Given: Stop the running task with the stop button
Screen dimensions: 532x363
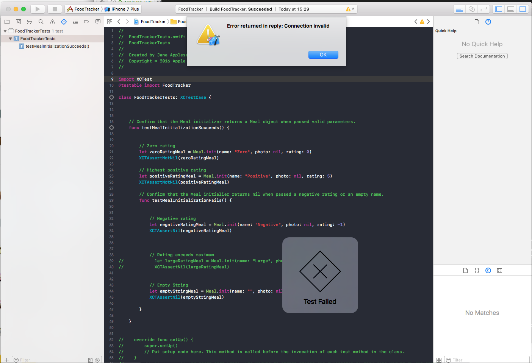Looking at the screenshot, I should (55, 9).
